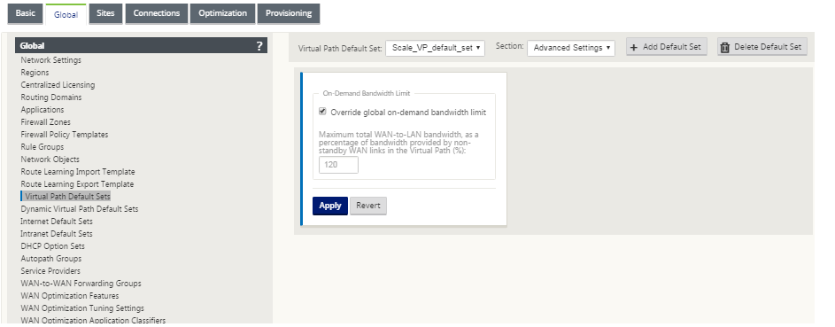835x327 pixels.
Task: Apply the bandwidth limit settings
Action: click(330, 206)
